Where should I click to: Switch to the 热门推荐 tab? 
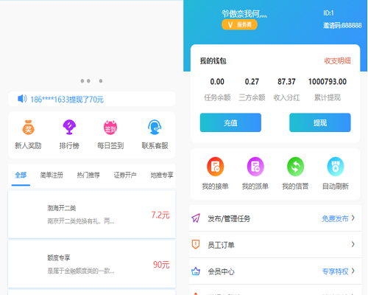[x=88, y=175]
